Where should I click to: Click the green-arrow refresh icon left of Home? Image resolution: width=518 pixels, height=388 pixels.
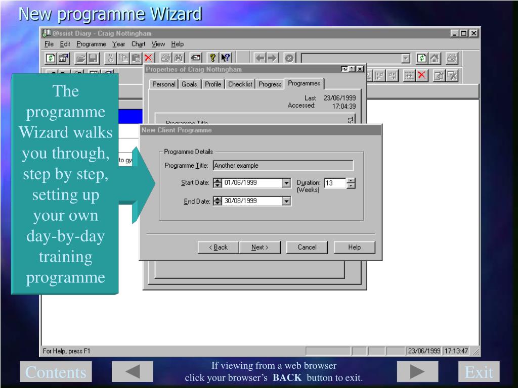click(x=422, y=59)
